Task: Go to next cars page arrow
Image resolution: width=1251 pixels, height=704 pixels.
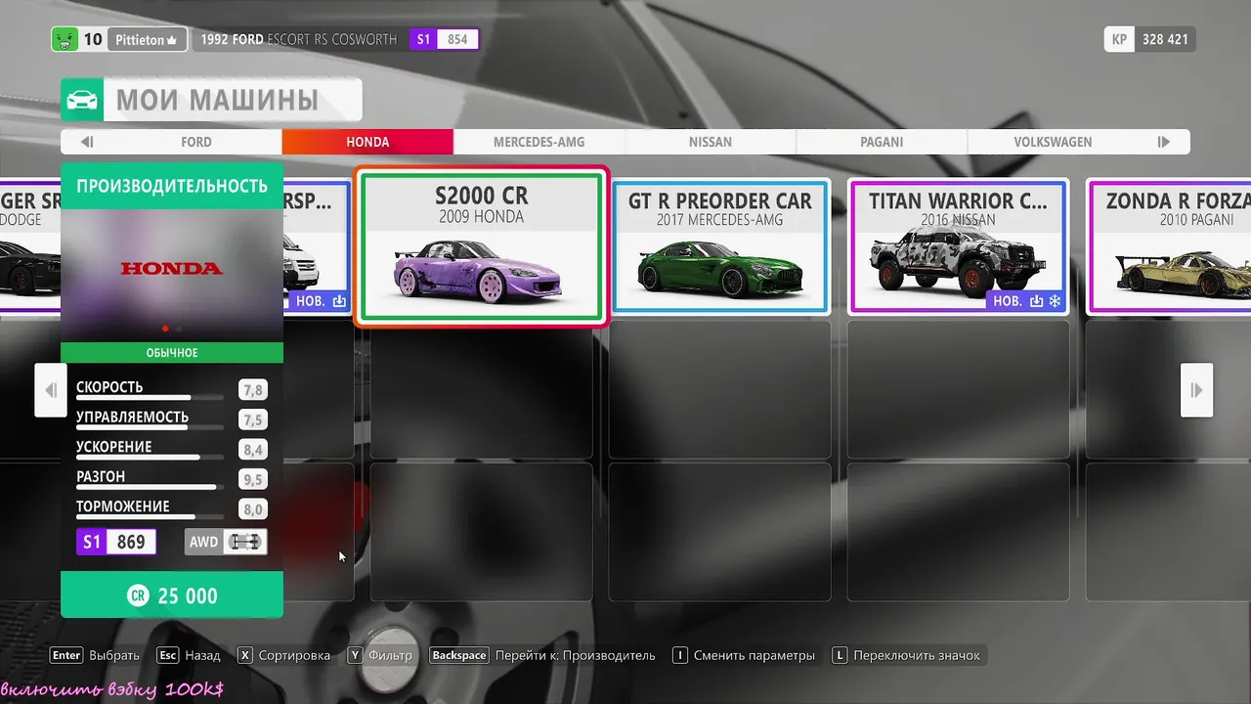Action: [1196, 390]
